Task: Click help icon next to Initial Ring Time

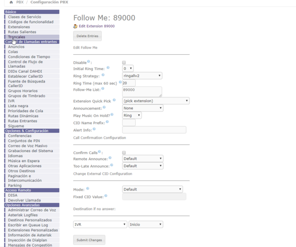Action: pos(109,68)
